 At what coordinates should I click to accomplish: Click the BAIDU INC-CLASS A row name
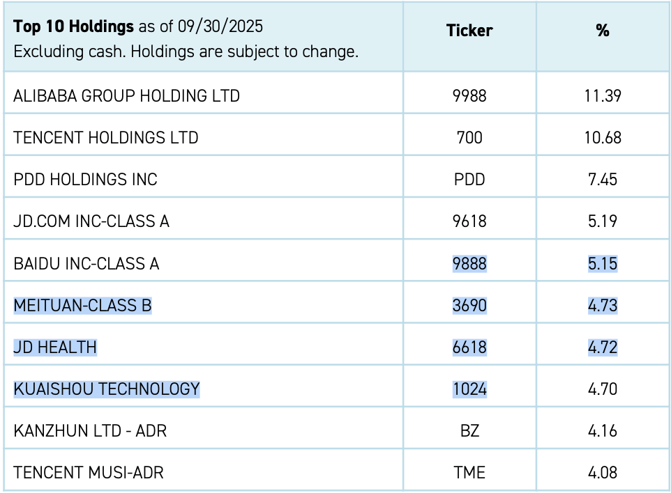pos(86,264)
